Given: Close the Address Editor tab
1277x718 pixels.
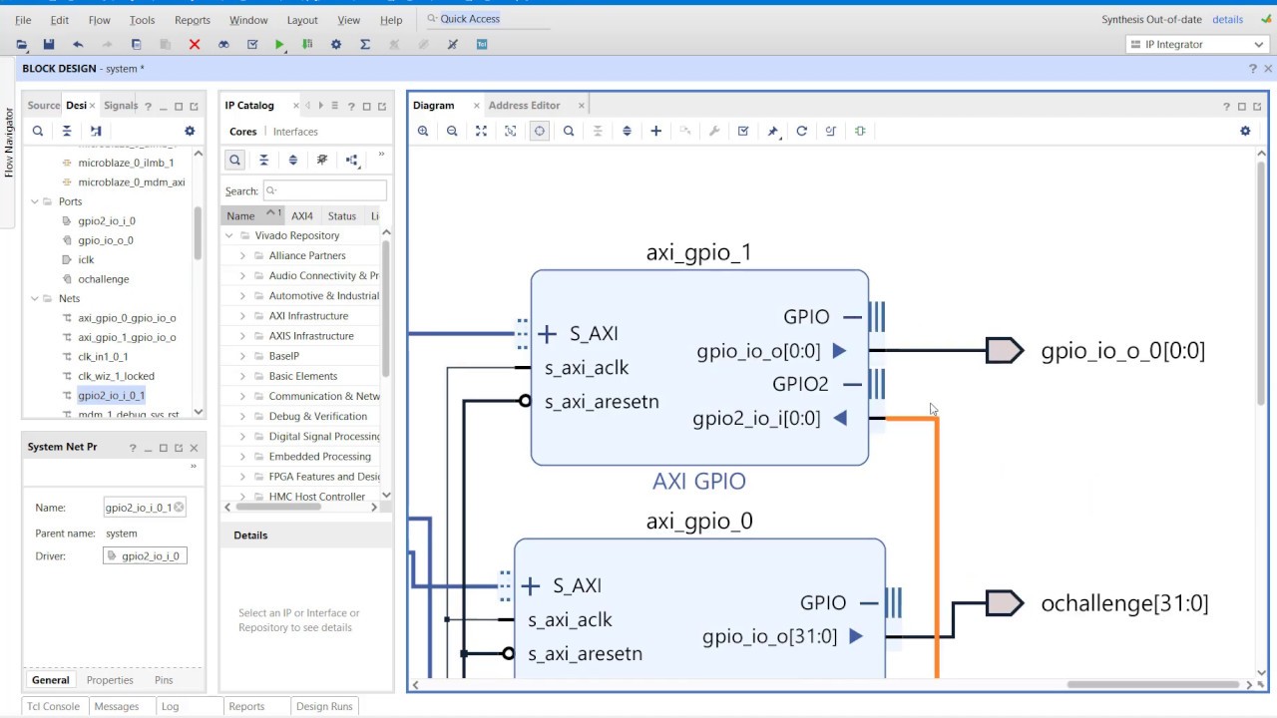Looking at the screenshot, I should (x=580, y=105).
